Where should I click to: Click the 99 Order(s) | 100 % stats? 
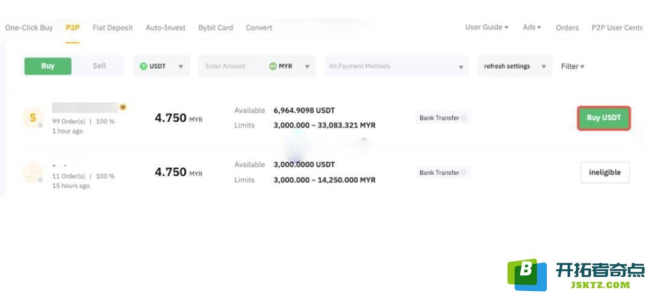(x=83, y=122)
